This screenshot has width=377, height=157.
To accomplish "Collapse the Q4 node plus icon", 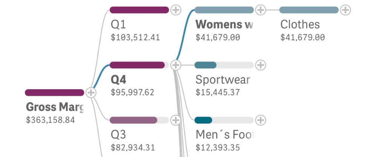I will point(176,65).
